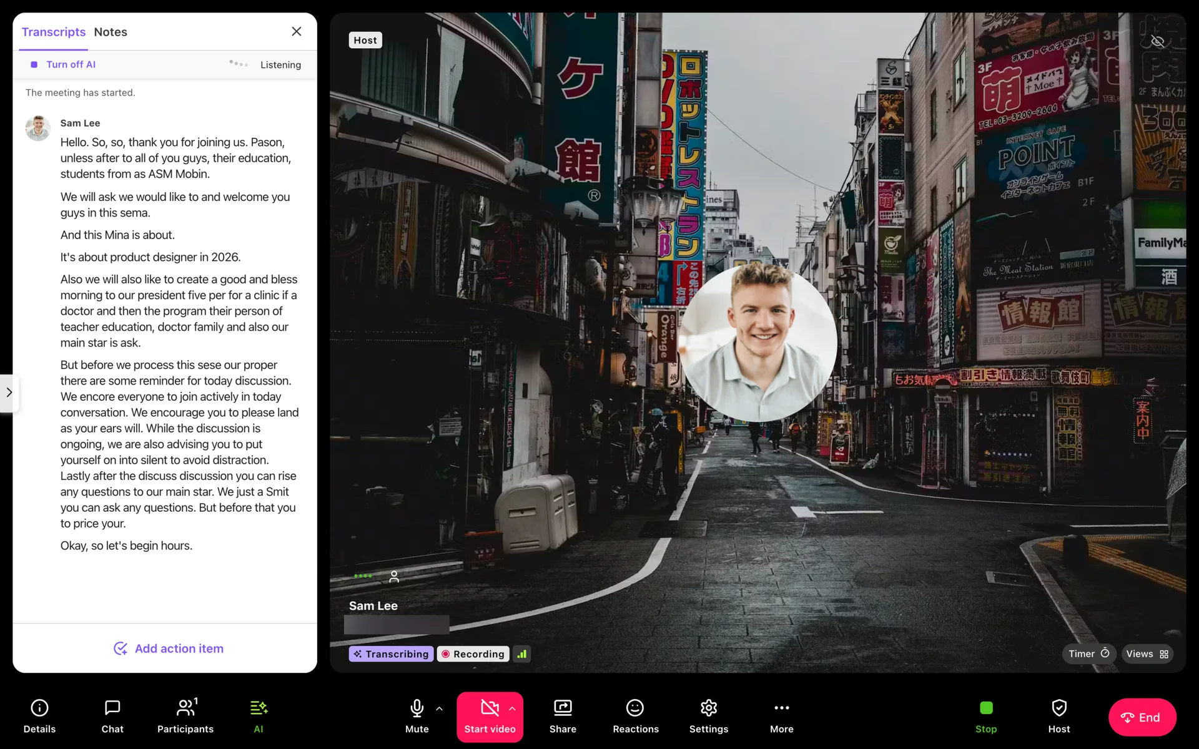Open the Reactions emoji picker
This screenshot has height=749, width=1199.
pyautogui.click(x=635, y=715)
